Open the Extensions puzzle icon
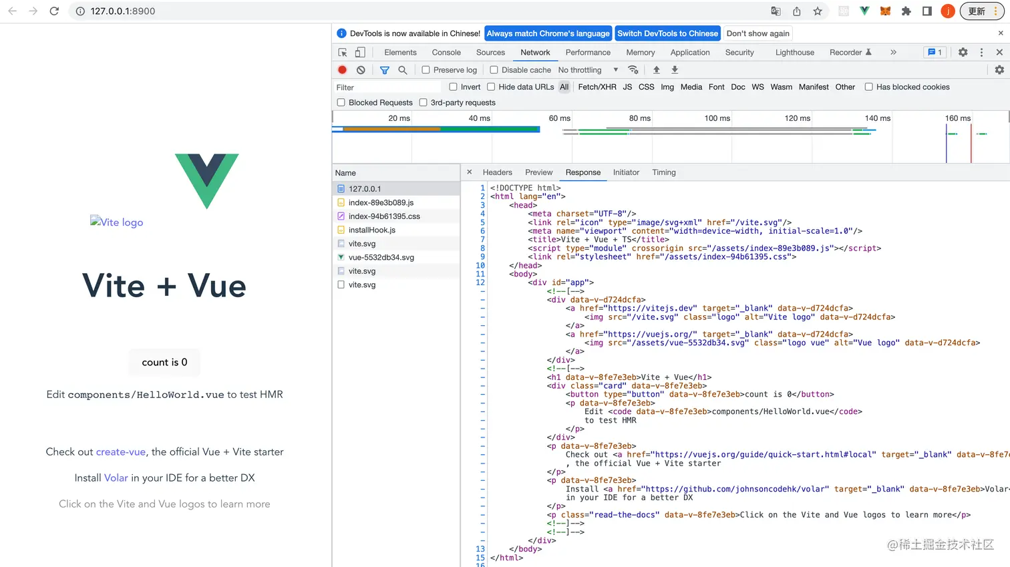The image size is (1010, 567). pyautogui.click(x=906, y=11)
